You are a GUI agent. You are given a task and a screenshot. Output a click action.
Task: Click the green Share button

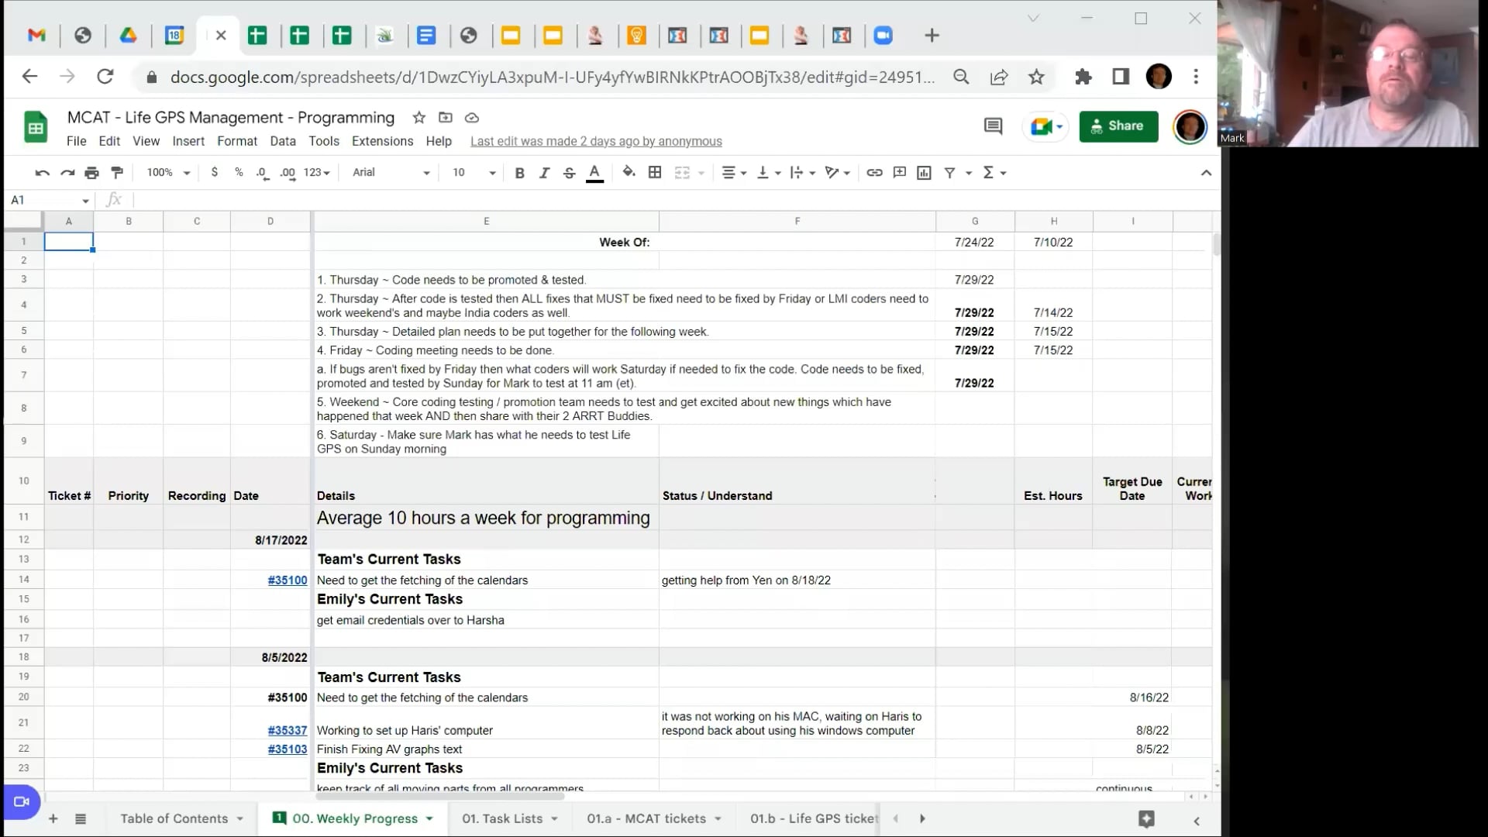click(1118, 126)
